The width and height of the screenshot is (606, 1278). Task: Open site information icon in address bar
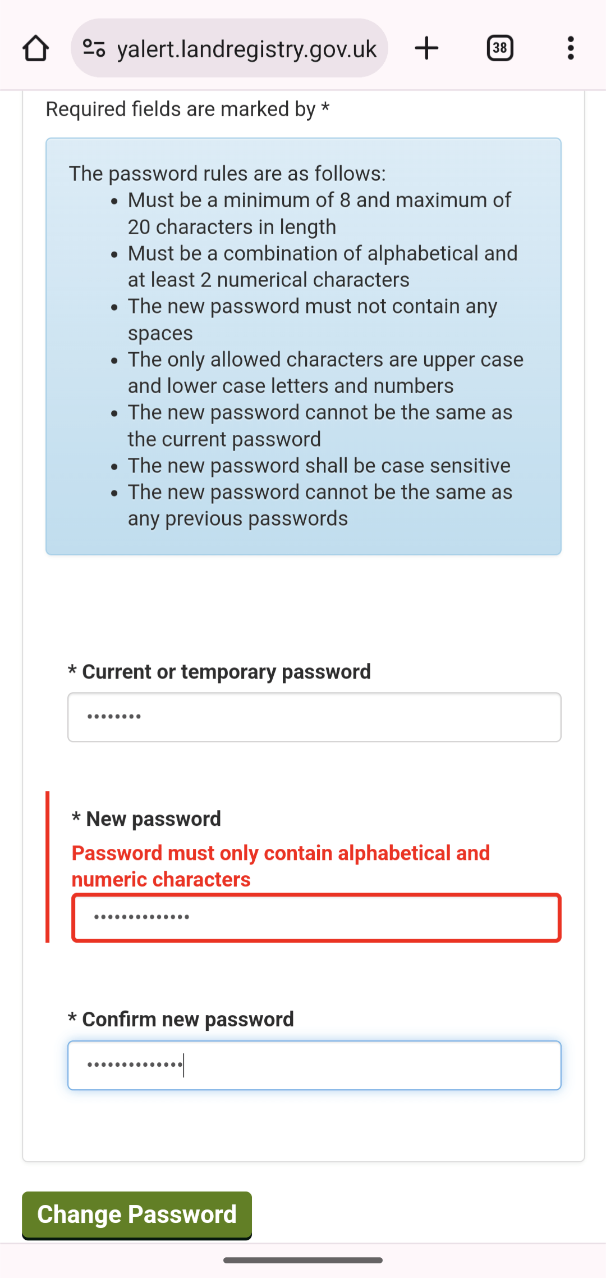94,48
